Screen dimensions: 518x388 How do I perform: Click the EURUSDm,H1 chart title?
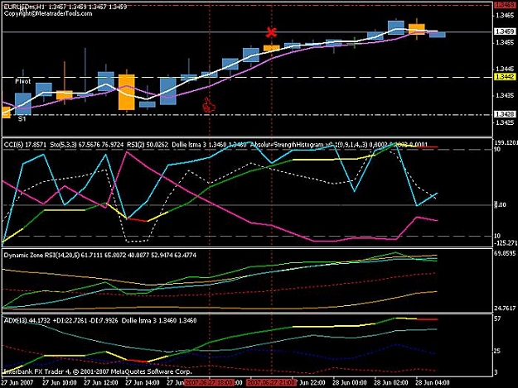(x=26, y=7)
